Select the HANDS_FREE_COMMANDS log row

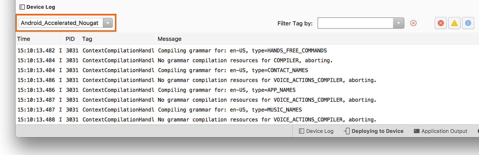pos(247,50)
